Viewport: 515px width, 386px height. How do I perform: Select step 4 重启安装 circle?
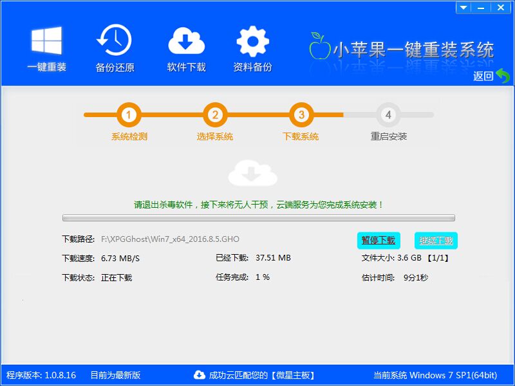coord(388,115)
